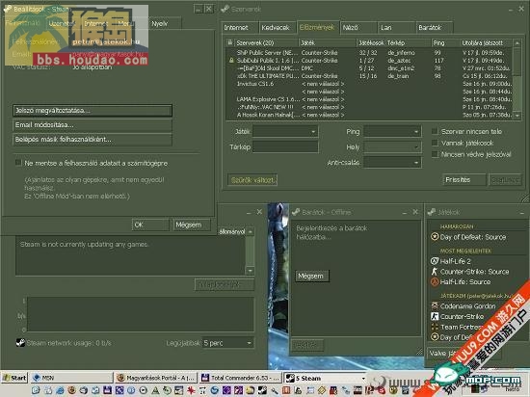Click the Half-Life 2 lambda icon
The height and width of the screenshot is (397, 530).
tap(435, 261)
